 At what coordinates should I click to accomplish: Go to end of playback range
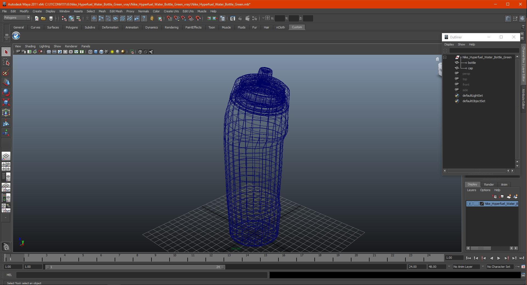point(522,258)
